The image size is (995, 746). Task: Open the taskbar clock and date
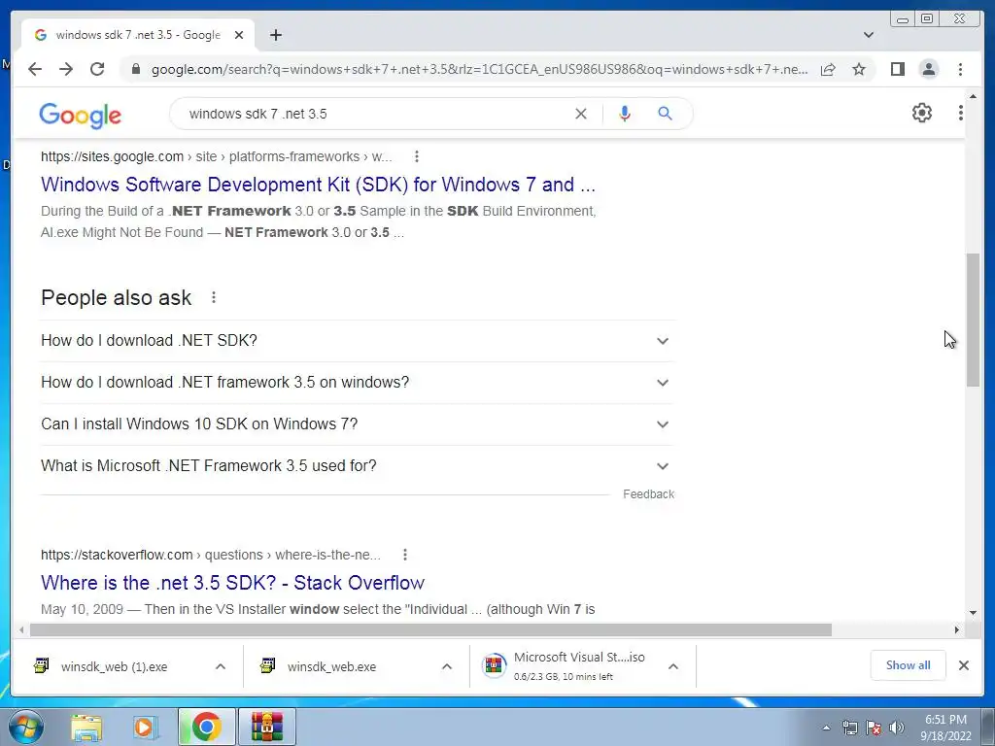point(945,728)
